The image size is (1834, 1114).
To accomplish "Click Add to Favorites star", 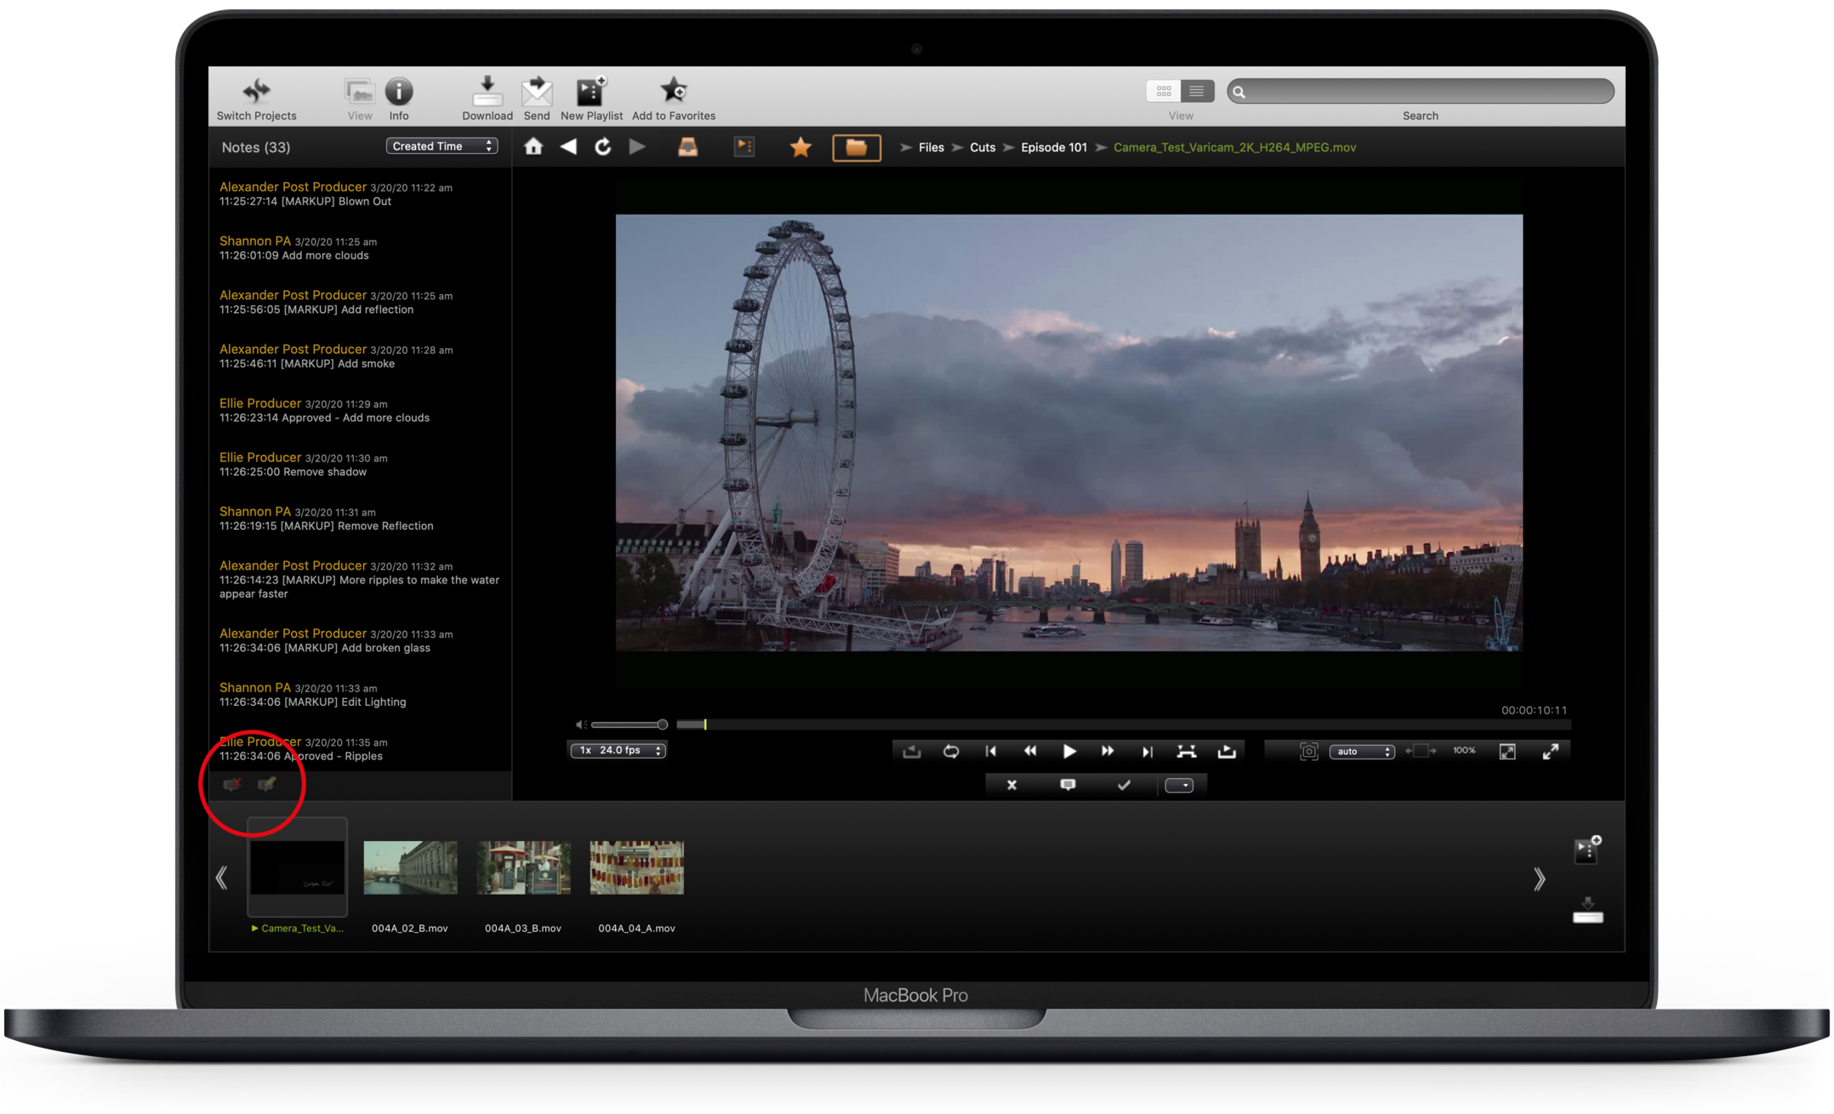I will (674, 91).
